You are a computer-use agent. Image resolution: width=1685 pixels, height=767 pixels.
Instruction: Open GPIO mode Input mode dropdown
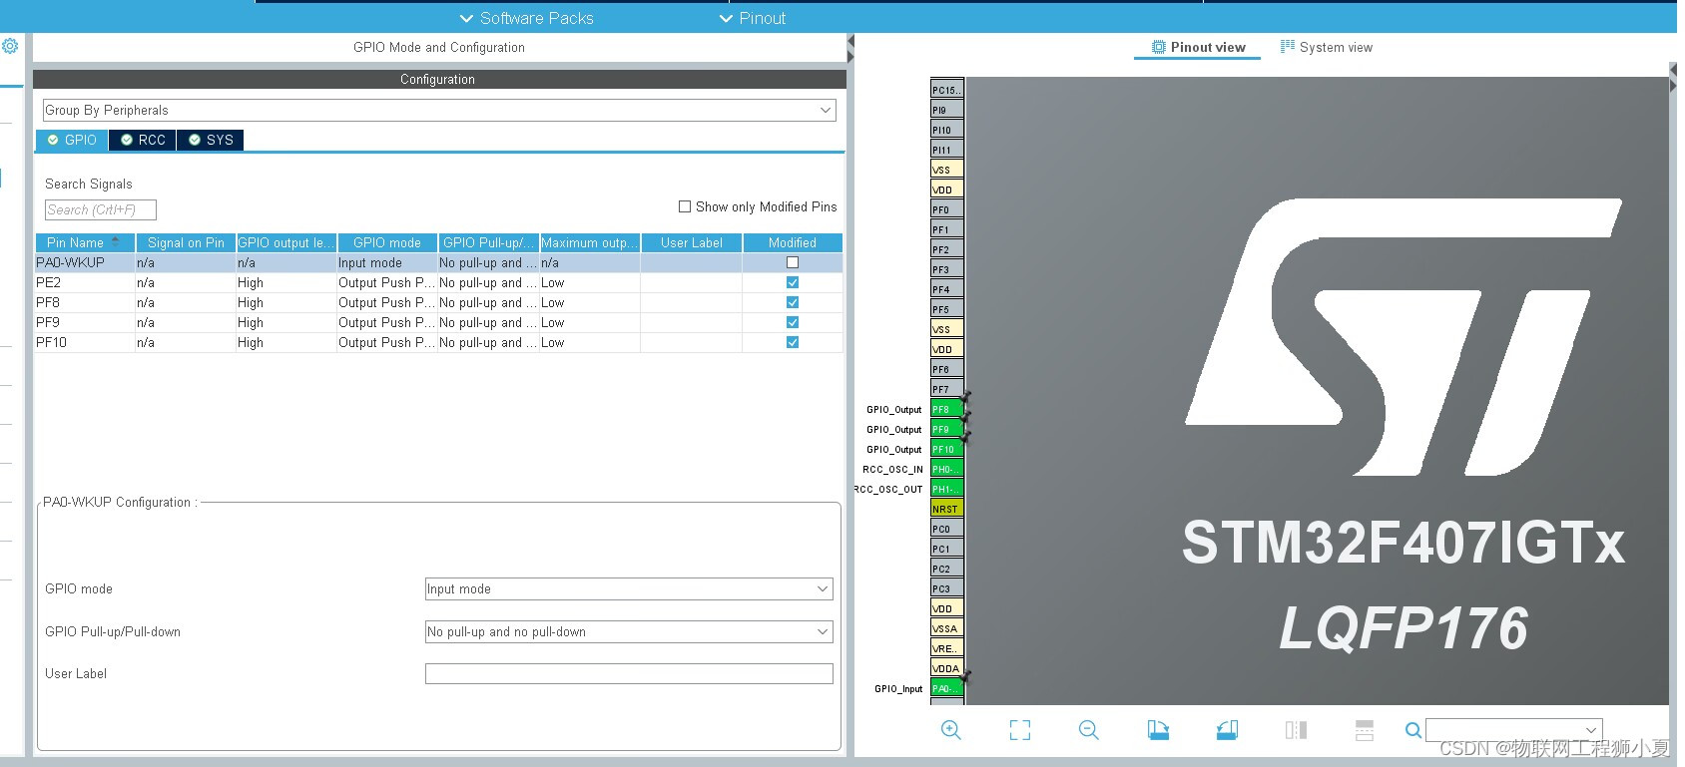[629, 588]
